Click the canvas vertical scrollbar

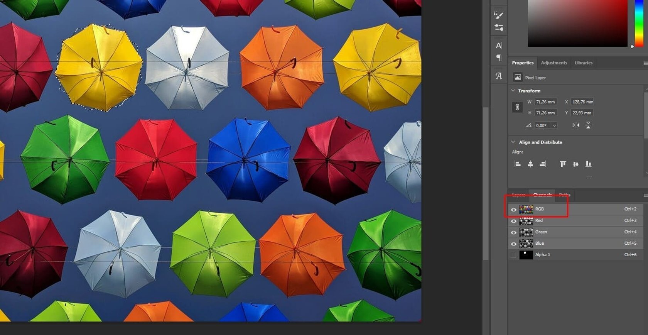point(486,183)
